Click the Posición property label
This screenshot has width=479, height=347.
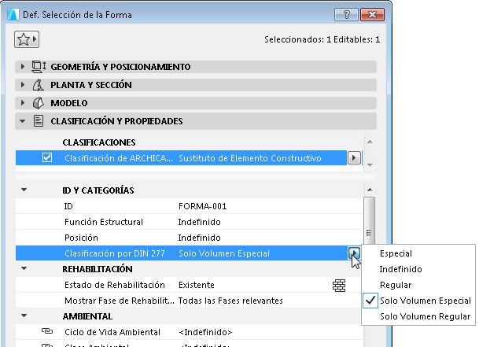[81, 238]
